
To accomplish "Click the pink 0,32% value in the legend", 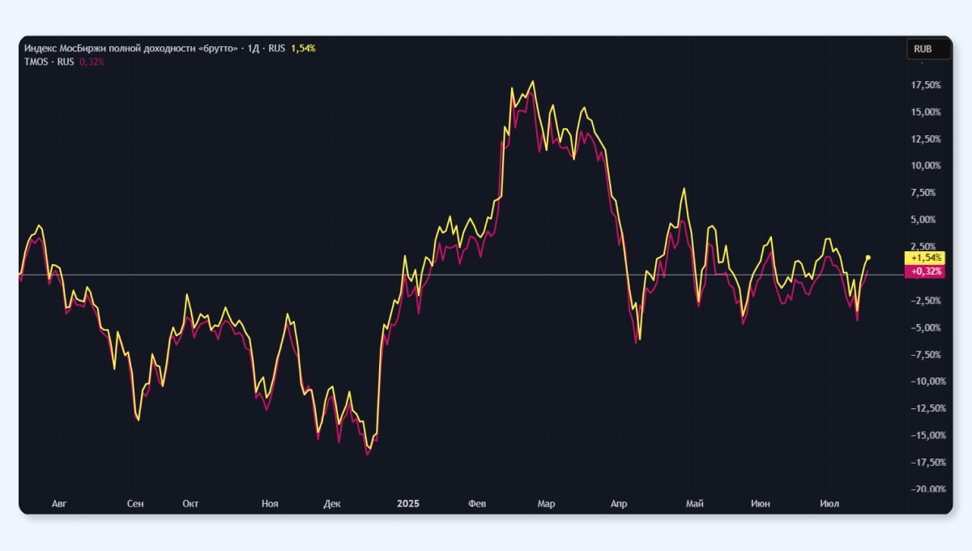I will coord(92,62).
